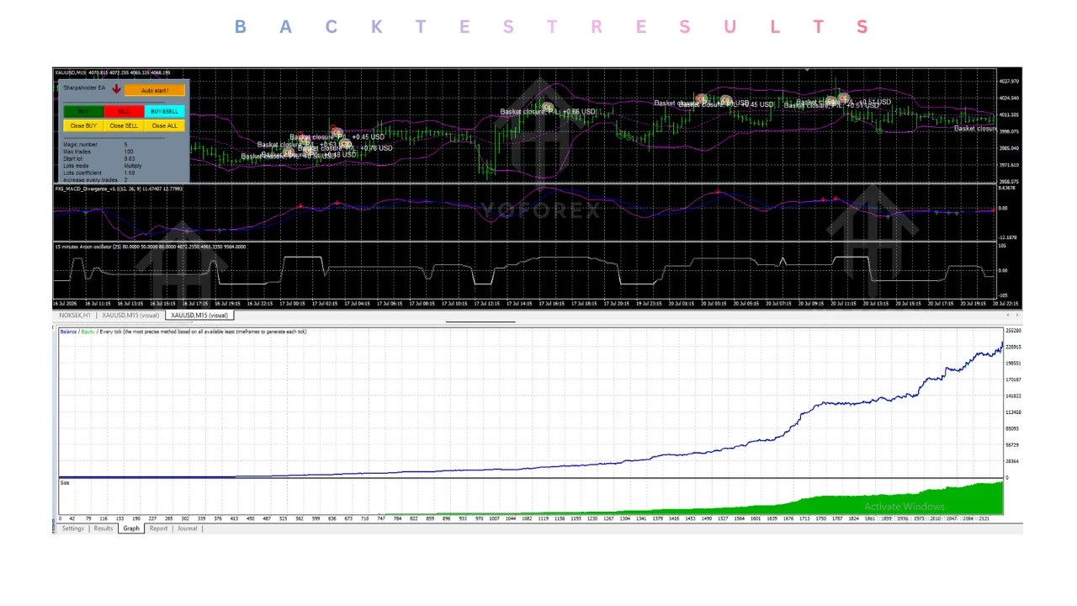Image resolution: width=1077 pixels, height=606 pixels.
Task: Click the green BUY button
Action: tap(83, 111)
